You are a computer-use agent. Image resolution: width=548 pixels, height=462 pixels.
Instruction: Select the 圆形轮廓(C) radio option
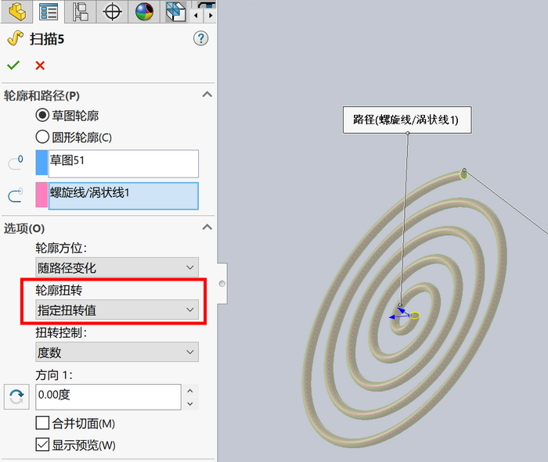(x=42, y=137)
